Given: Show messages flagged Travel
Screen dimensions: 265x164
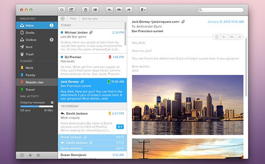Looking at the screenshot, I should coord(37,89).
